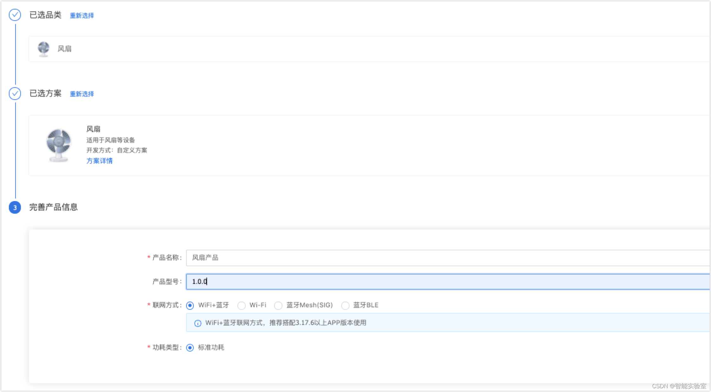This screenshot has width=711, height=392.
Task: Click the info icon in WiFi+蓝牙 notice
Action: pos(198,323)
